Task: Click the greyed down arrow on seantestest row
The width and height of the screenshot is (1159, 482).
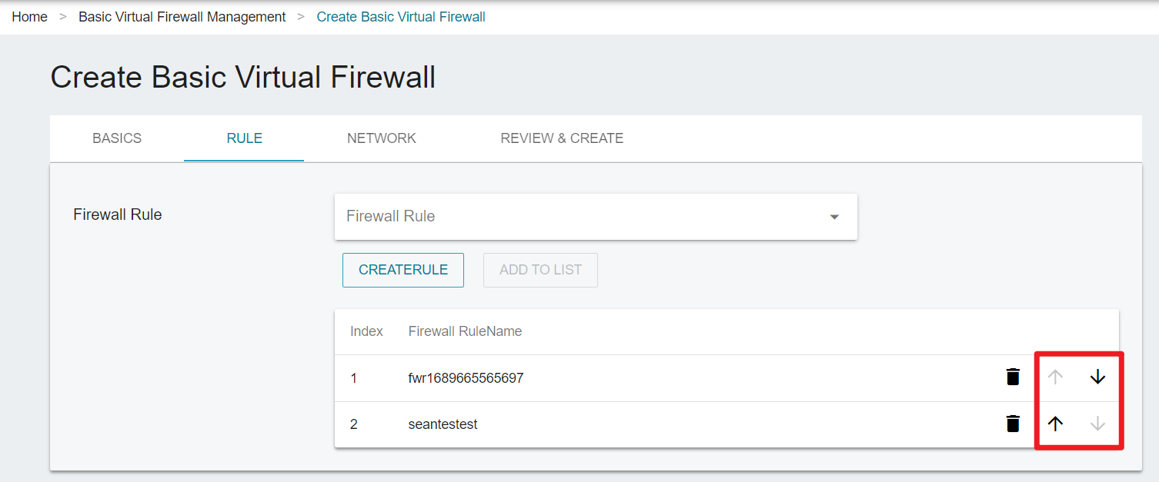Action: click(x=1097, y=424)
